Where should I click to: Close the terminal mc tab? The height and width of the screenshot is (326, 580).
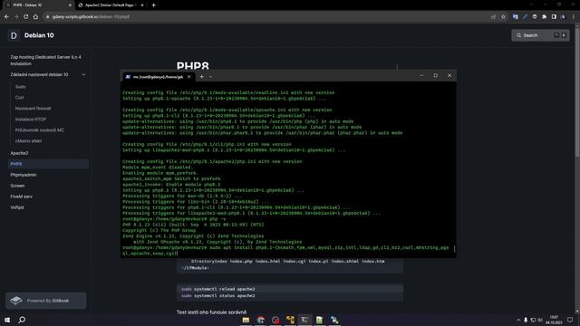click(x=189, y=77)
